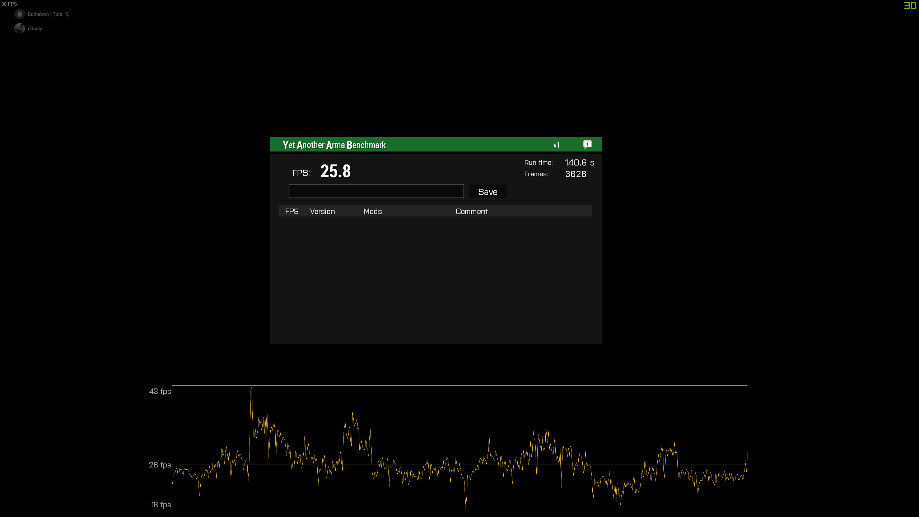Click the white 30 FPS text top-left
This screenshot has height=517, width=919.
(x=9, y=4)
